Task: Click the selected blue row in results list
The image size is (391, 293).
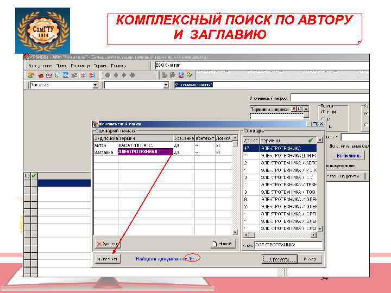Action: (64, 183)
